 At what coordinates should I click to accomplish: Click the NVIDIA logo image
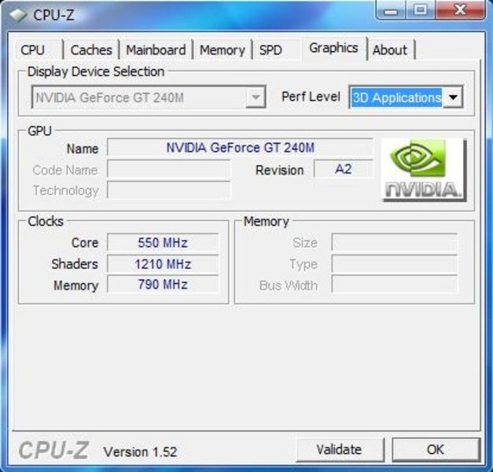(x=424, y=170)
